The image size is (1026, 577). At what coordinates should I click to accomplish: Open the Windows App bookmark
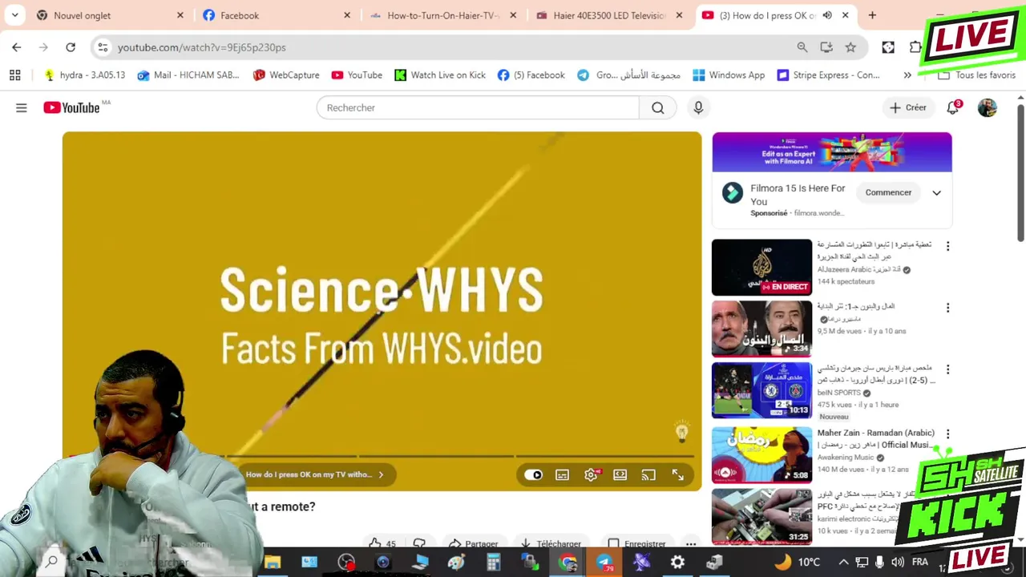tap(729, 75)
